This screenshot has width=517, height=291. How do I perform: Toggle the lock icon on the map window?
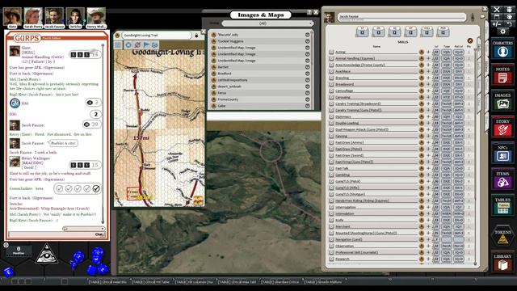[x=196, y=36]
